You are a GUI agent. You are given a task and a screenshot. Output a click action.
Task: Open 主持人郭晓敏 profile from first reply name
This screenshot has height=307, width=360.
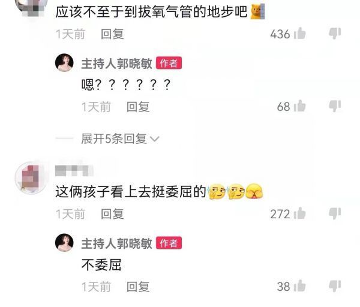pos(116,64)
